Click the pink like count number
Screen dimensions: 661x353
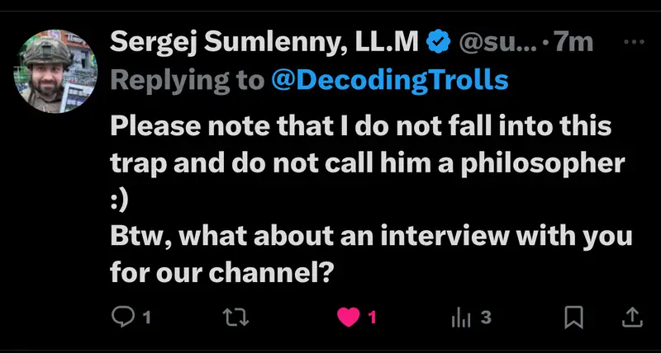[372, 317]
